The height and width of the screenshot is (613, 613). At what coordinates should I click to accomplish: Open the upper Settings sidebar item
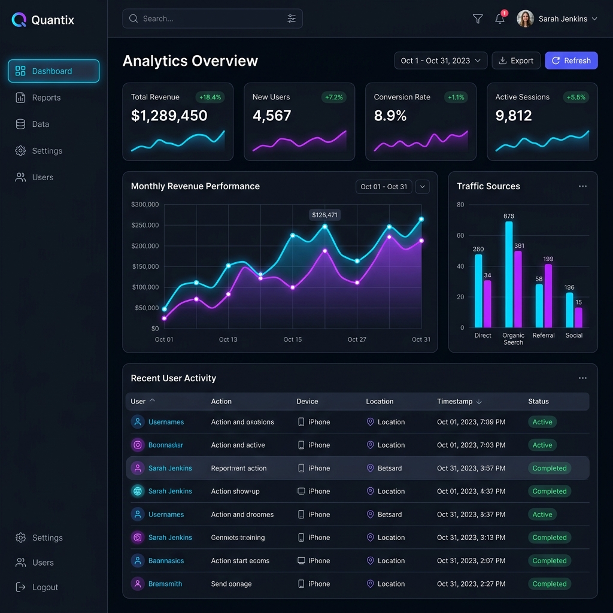point(53,150)
